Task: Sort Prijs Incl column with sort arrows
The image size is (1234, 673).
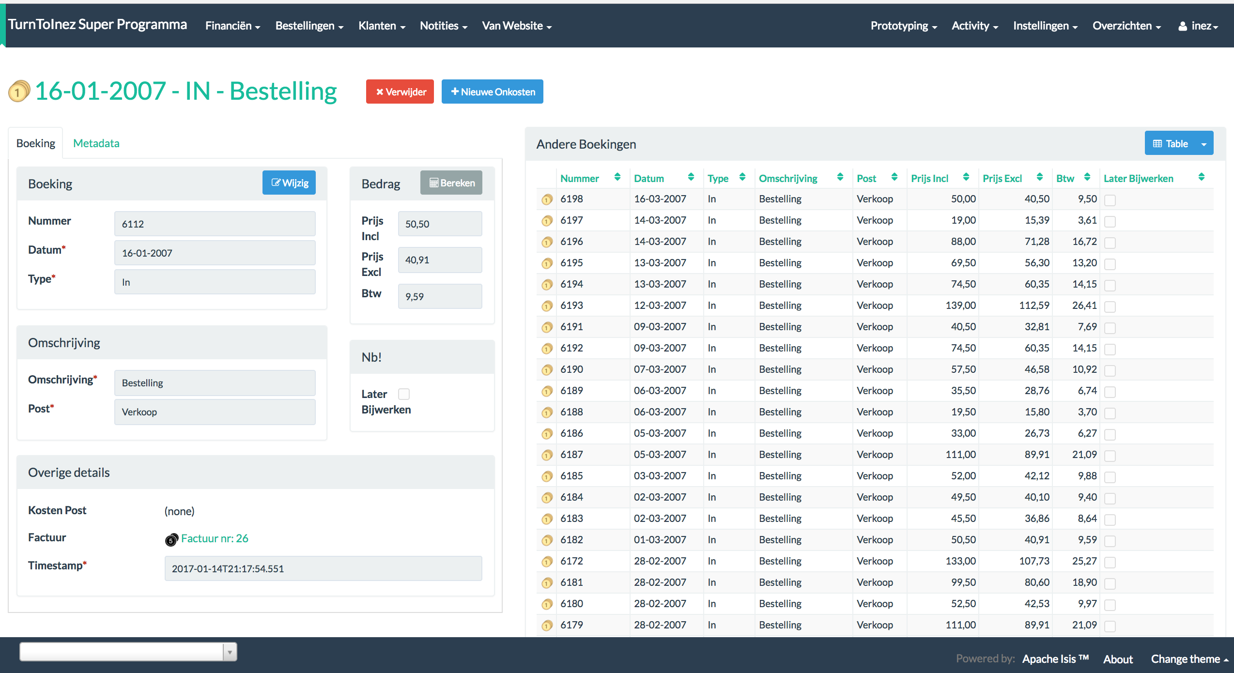Action: point(966,177)
